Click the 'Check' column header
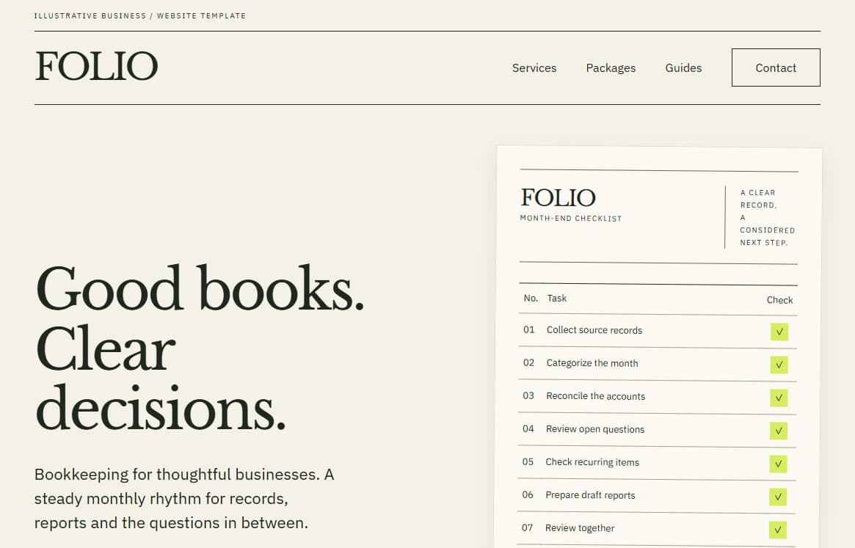 coord(779,300)
